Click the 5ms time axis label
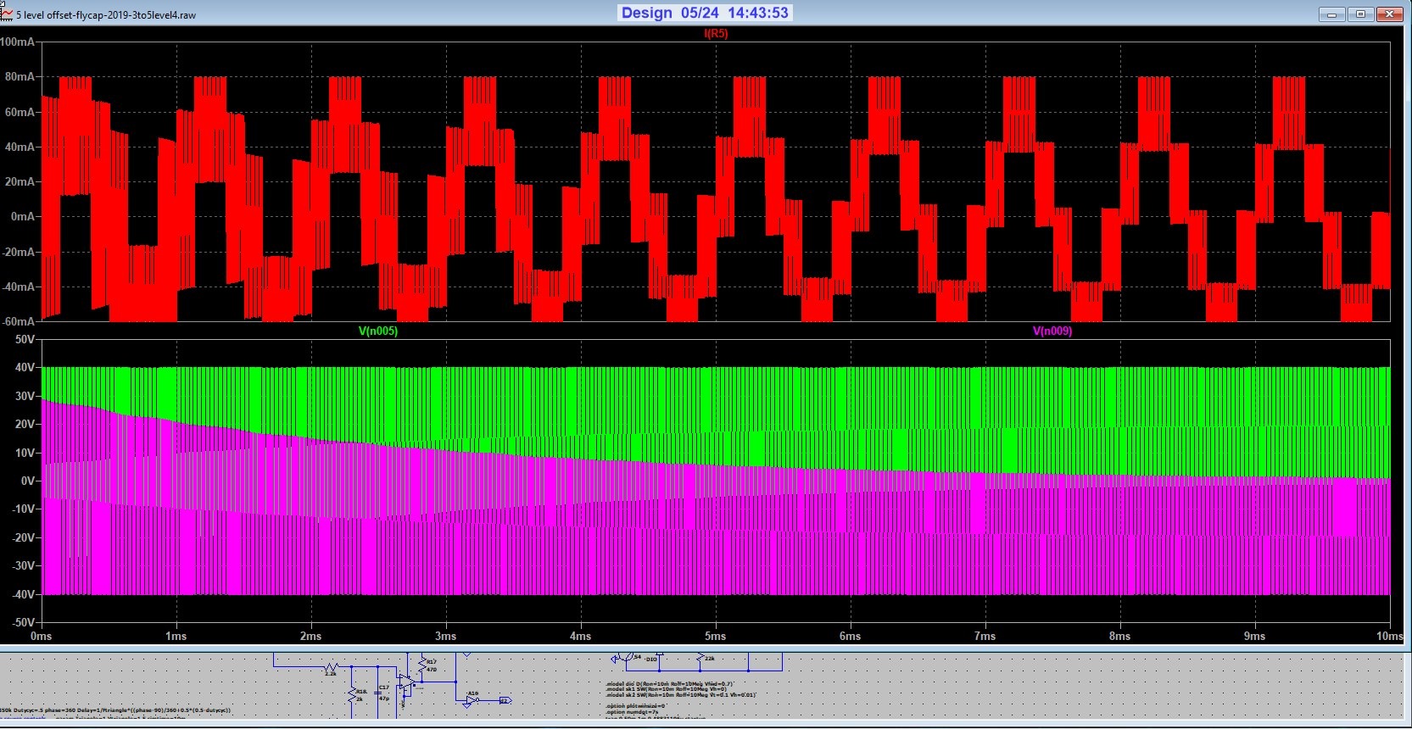 point(715,636)
